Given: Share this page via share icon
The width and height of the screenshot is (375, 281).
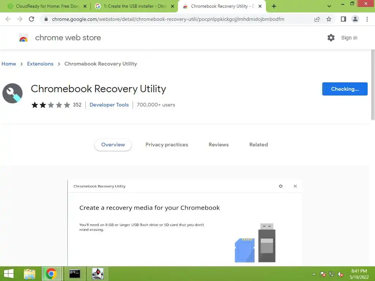Looking at the screenshot, I should click(317, 19).
